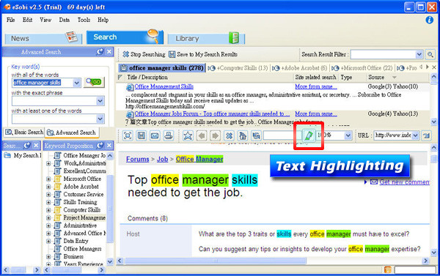Click the favorites star icon

pyautogui.click(x=188, y=135)
